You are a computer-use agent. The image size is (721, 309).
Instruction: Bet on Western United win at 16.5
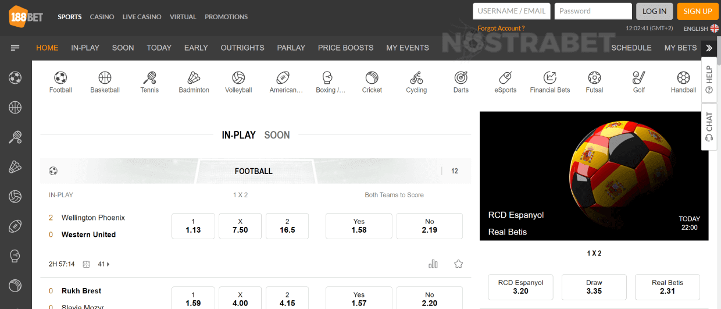(x=287, y=226)
